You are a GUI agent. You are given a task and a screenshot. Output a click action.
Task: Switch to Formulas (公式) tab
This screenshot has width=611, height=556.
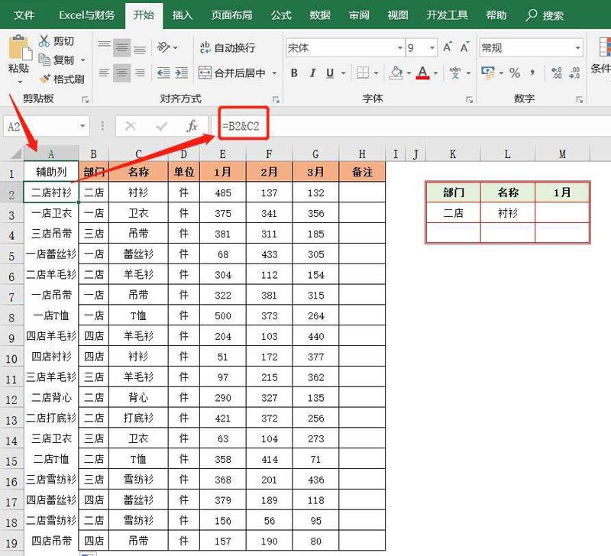[281, 15]
